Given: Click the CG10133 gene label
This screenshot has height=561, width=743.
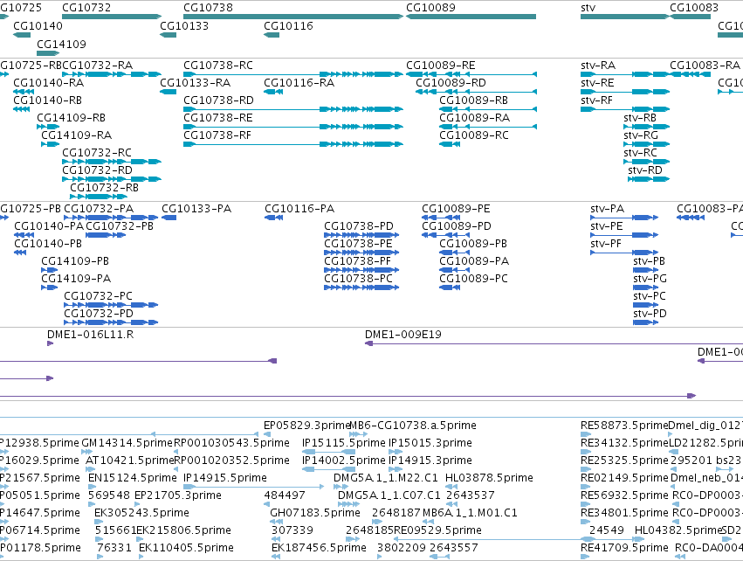Looking at the screenshot, I should click(184, 26).
